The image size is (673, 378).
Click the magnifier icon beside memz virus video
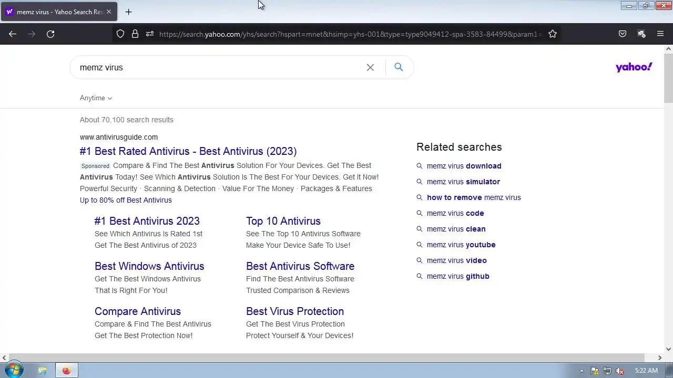(x=420, y=260)
